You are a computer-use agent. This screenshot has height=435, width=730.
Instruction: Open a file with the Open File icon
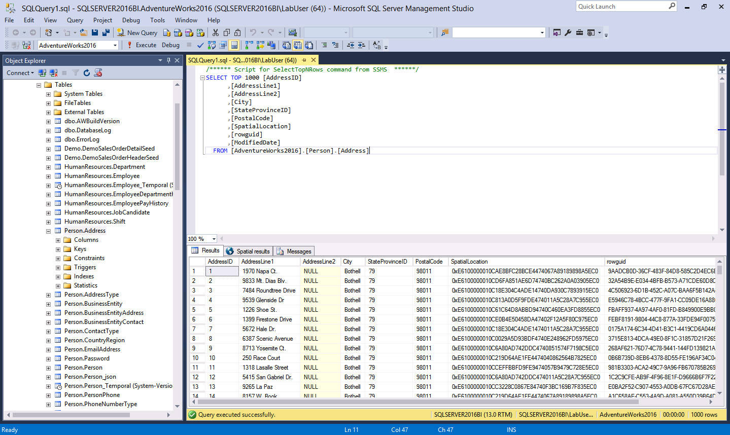click(84, 32)
